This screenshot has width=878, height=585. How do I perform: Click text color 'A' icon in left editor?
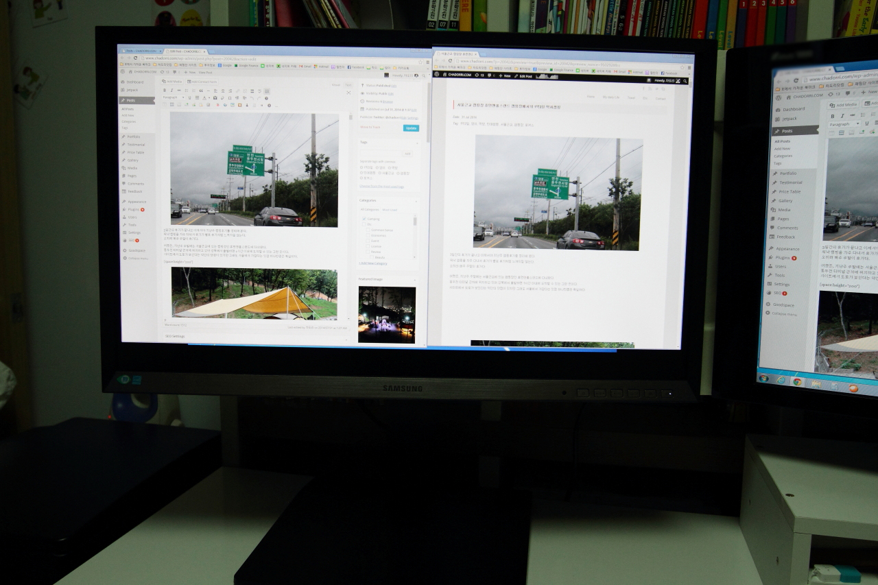[204, 98]
